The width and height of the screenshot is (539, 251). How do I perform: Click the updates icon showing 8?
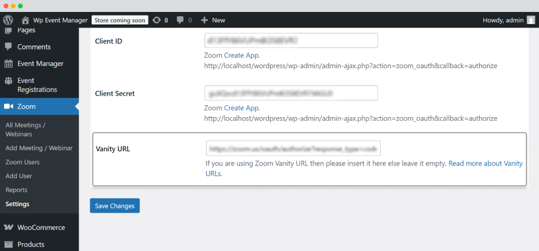[156, 20]
